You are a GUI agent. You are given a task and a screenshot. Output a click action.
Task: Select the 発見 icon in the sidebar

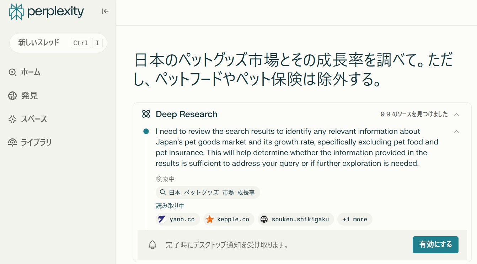(x=12, y=95)
